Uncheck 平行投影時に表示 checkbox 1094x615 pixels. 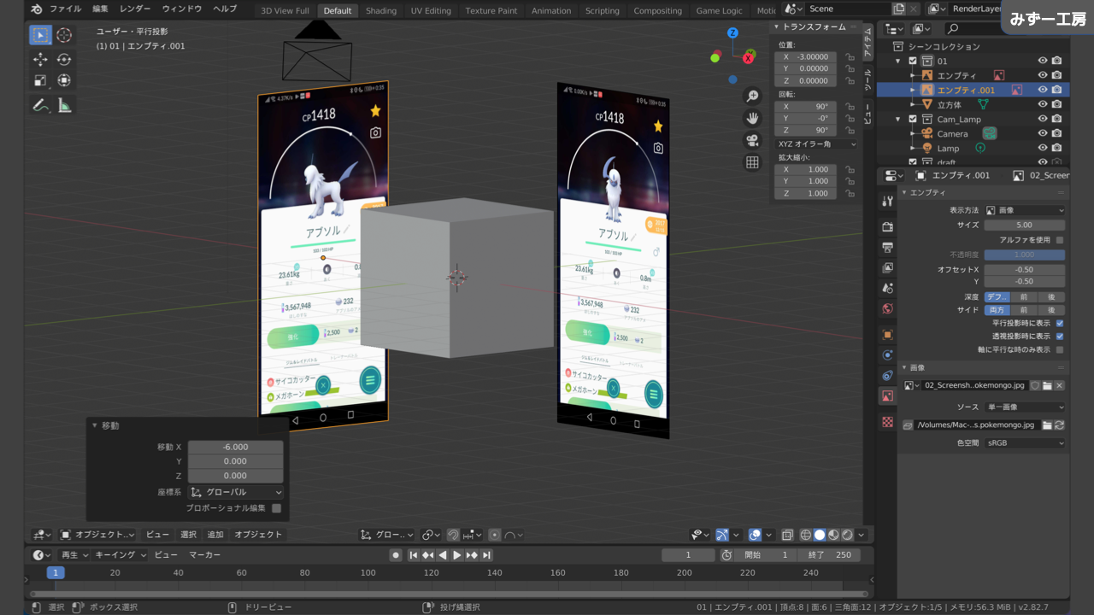pos(1060,323)
